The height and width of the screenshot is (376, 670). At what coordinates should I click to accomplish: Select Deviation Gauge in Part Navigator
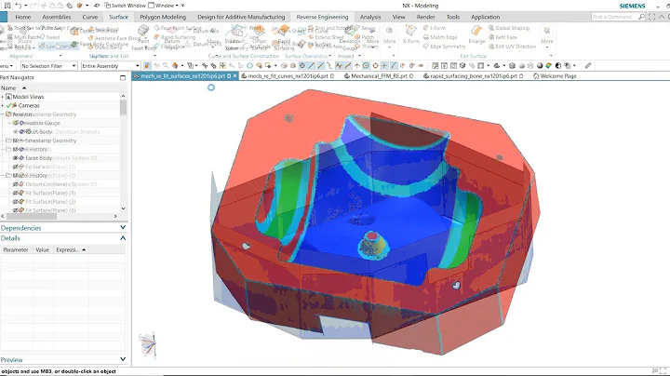point(39,123)
